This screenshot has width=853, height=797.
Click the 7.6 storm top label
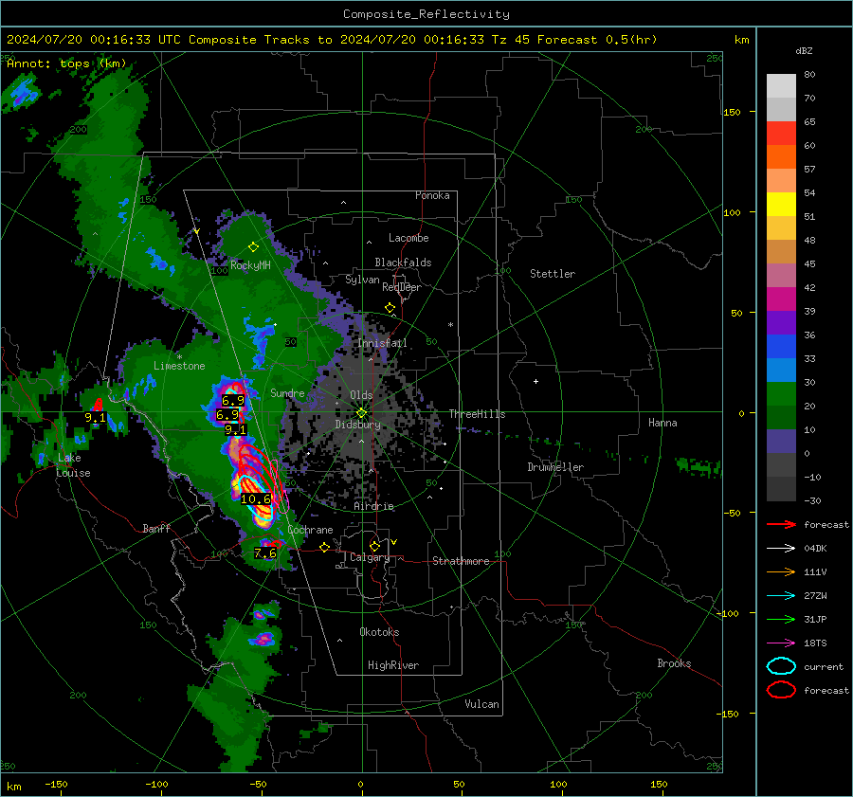(265, 553)
